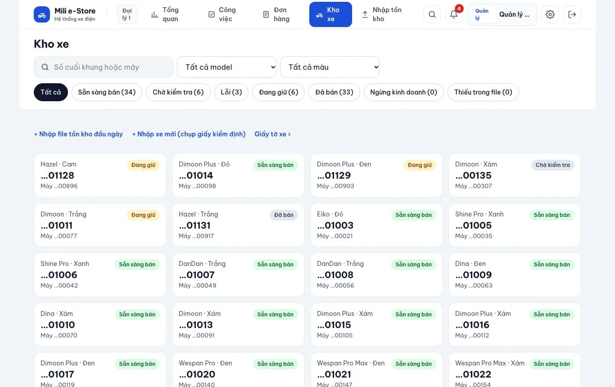Filter by Lỗi (3) chip
The image size is (615, 387).
click(x=231, y=92)
